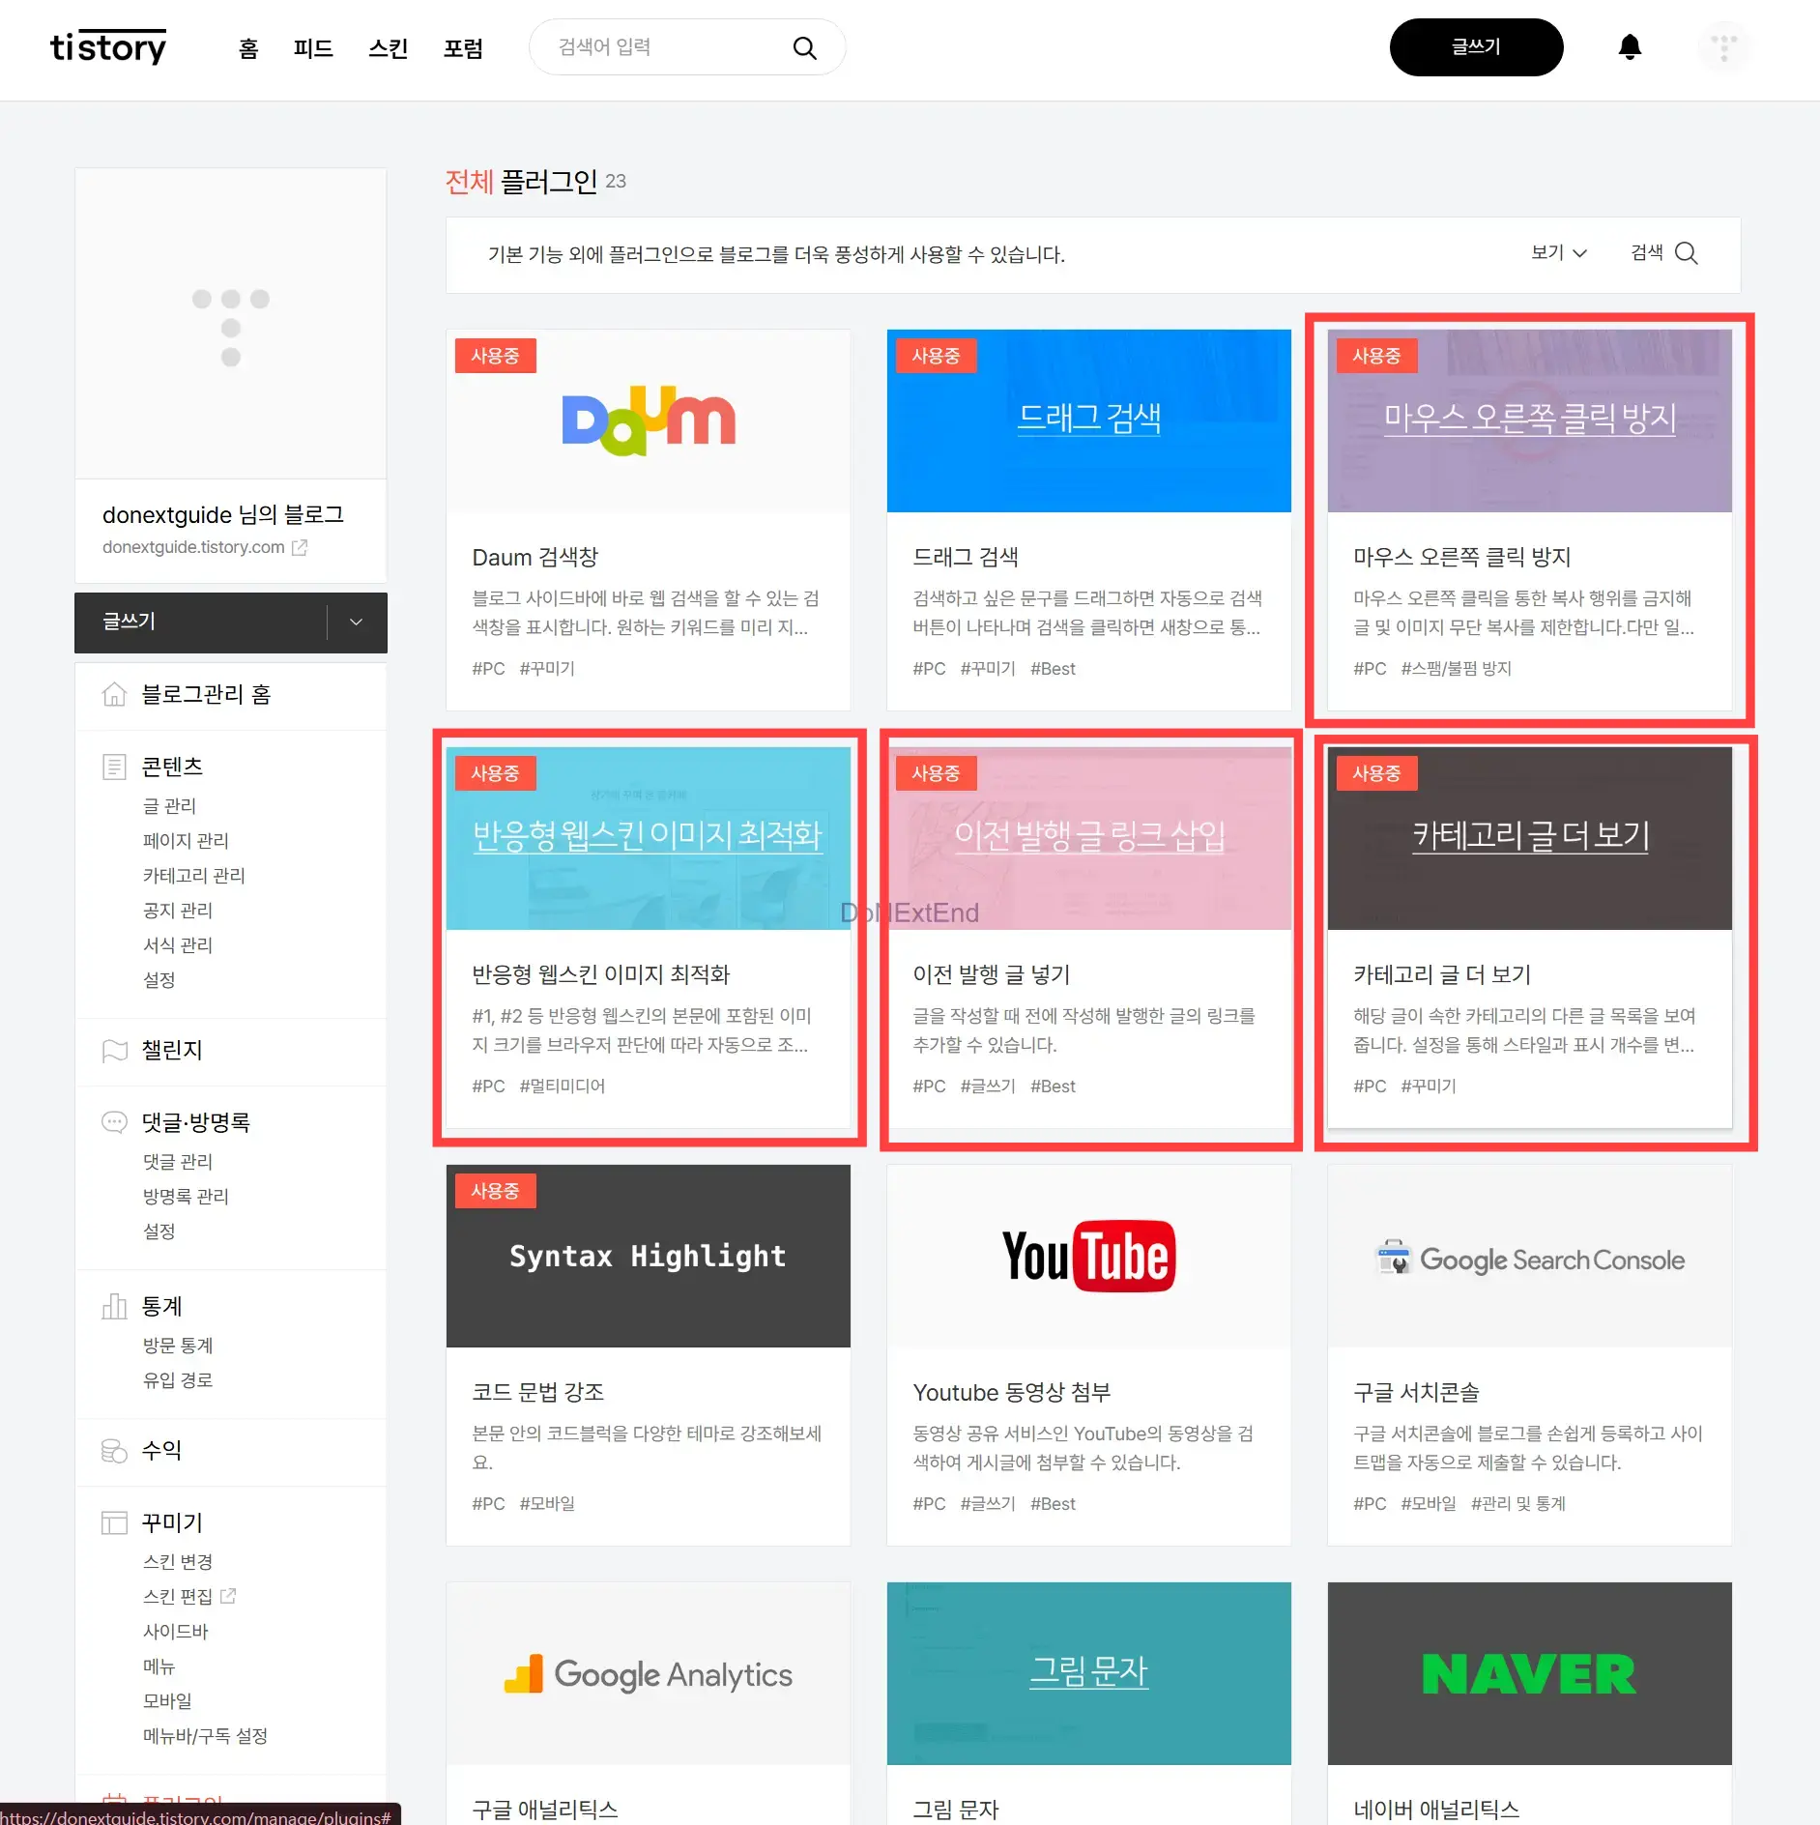This screenshot has height=1825, width=1820.
Task: Expand the sidebar 글쓰기 dropdown arrow
Action: point(356,623)
